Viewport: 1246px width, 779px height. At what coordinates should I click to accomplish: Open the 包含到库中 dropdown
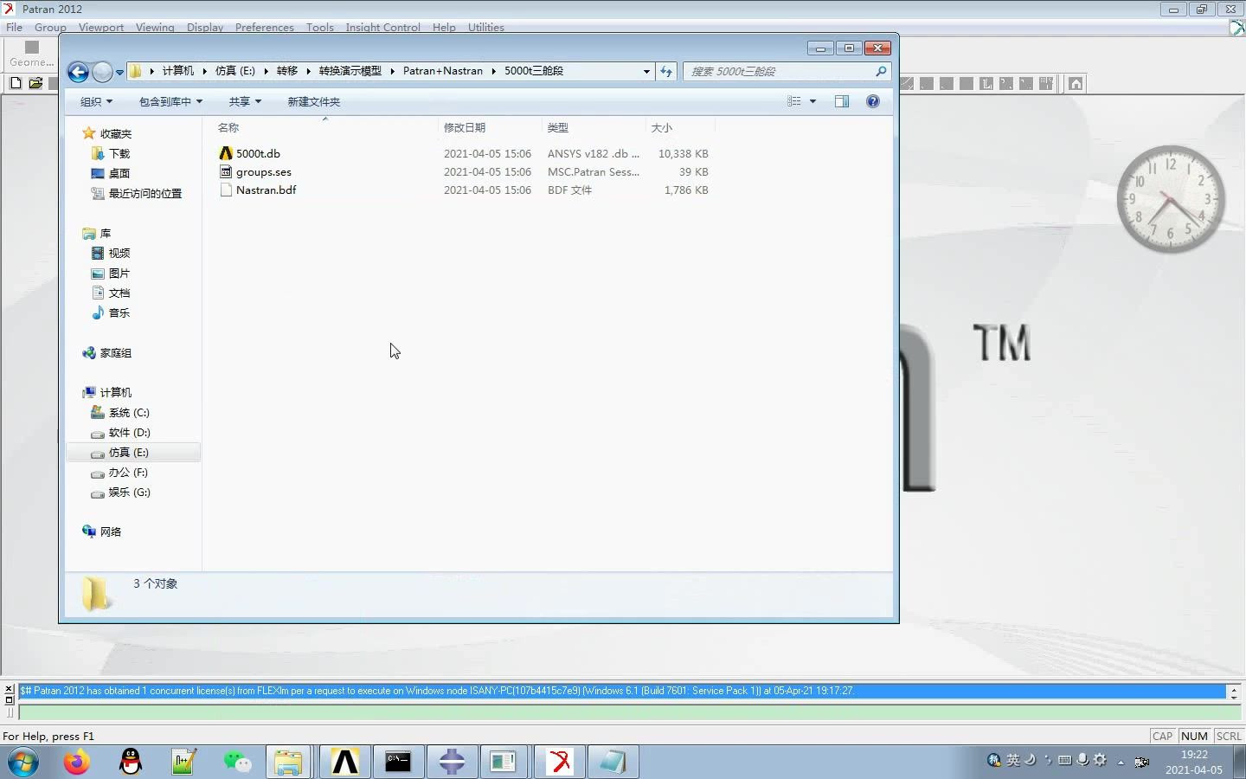(x=170, y=101)
